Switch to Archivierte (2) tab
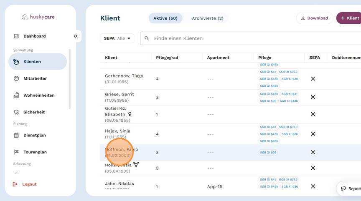 tap(207, 18)
